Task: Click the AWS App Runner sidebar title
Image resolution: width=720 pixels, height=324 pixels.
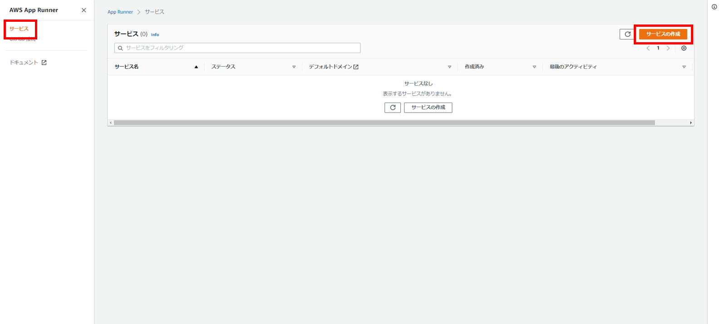Action: pos(34,10)
